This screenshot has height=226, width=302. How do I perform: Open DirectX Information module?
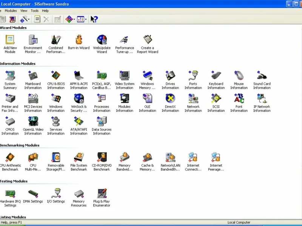click(171, 103)
